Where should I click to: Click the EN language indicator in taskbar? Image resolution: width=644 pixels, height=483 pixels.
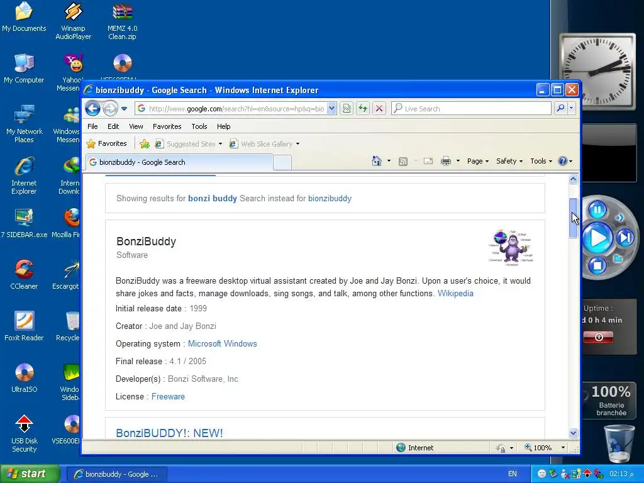[512, 474]
